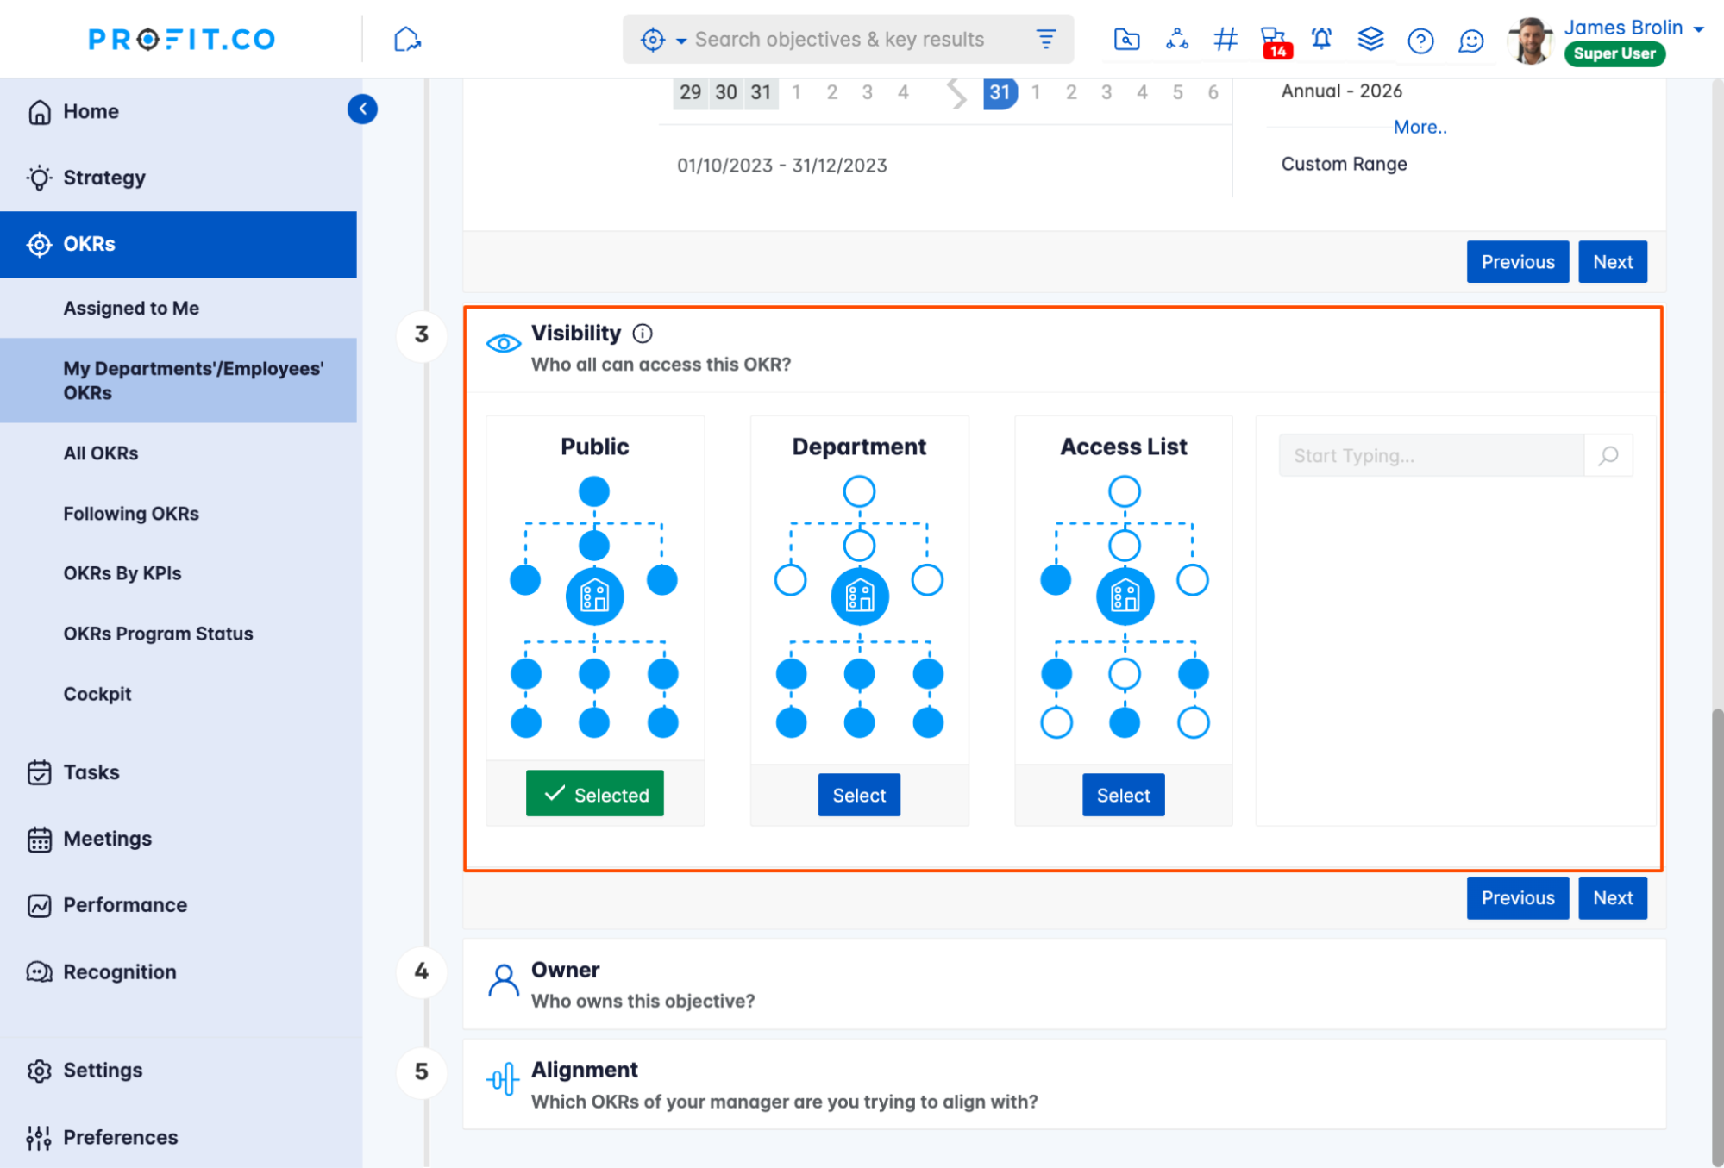1724x1168 pixels.
Task: Click the Start Typing access list field
Action: tap(1432, 456)
